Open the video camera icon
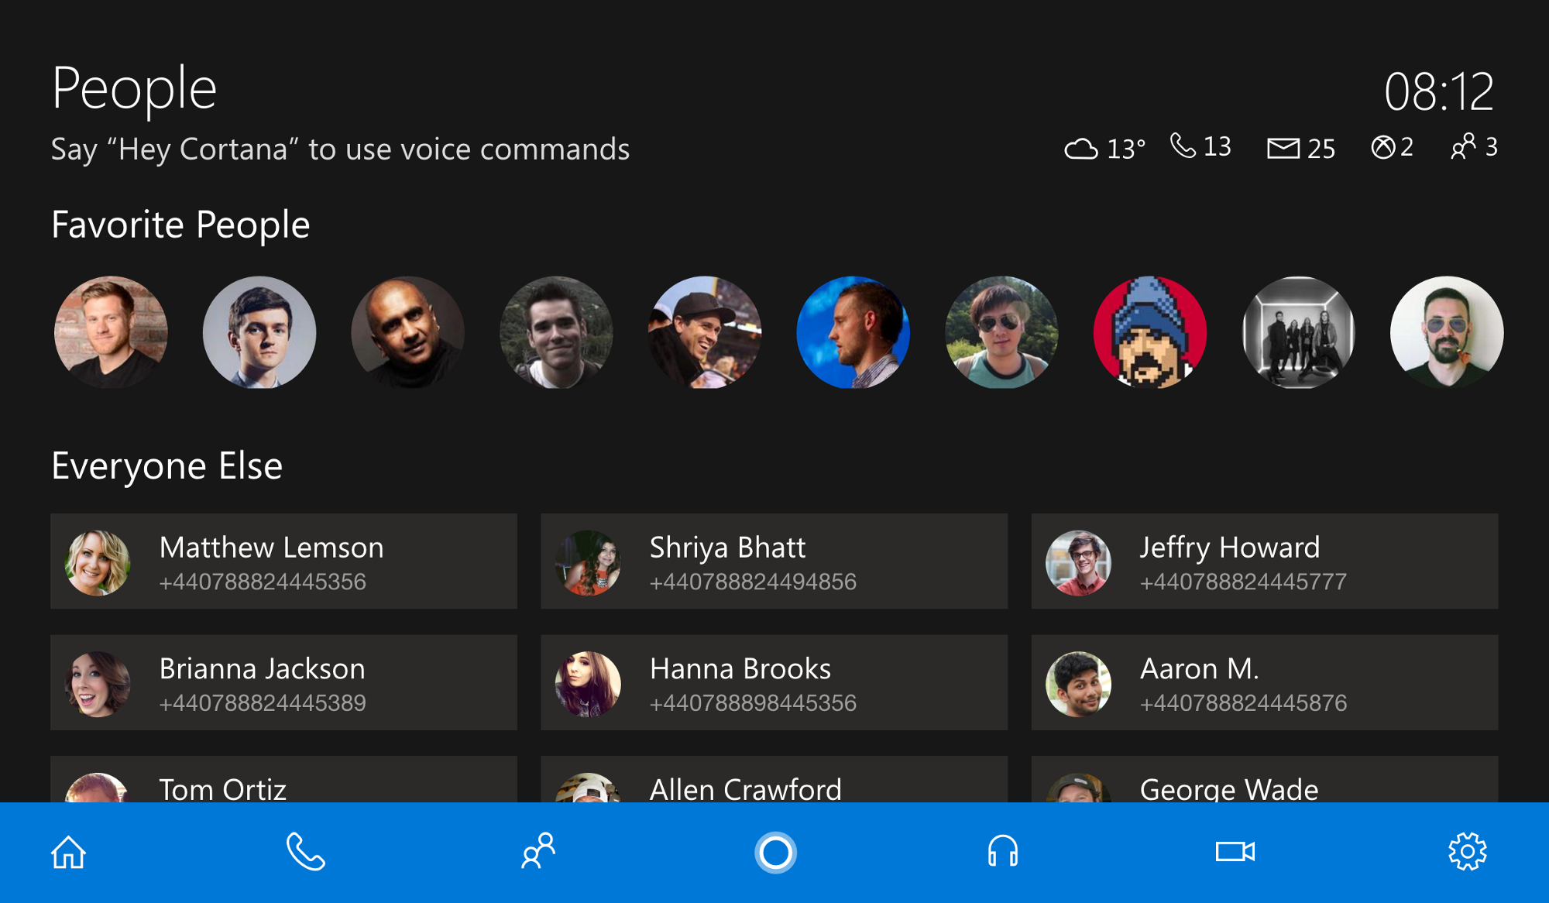 tap(1235, 852)
